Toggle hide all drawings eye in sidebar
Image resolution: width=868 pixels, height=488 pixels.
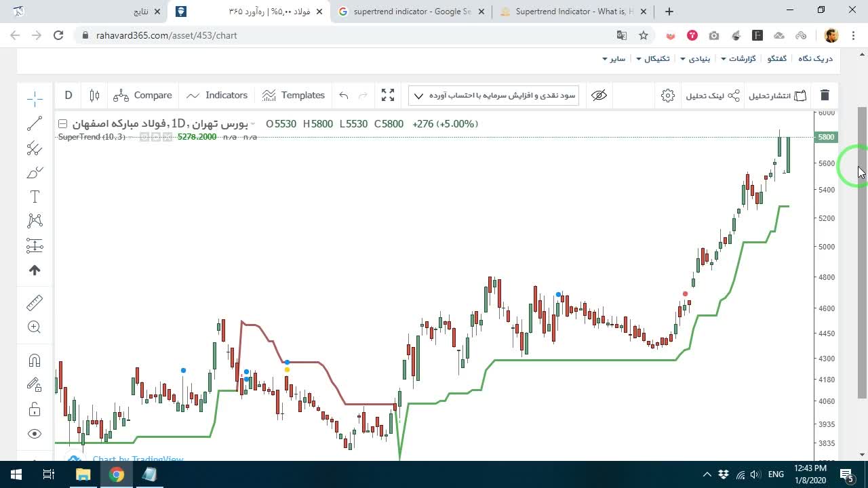[35, 434]
